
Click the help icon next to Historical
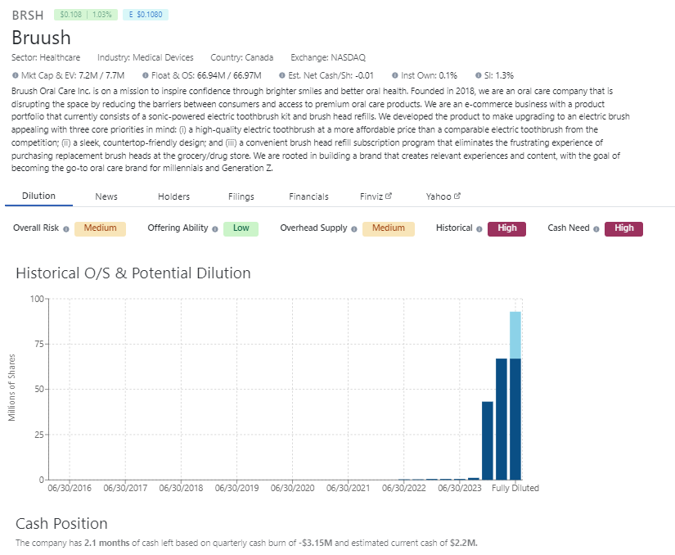pyautogui.click(x=480, y=229)
